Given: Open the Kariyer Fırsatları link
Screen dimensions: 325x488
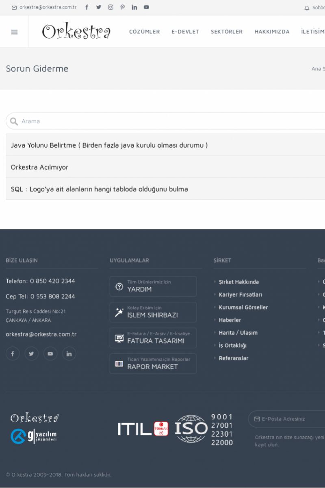Looking at the screenshot, I should point(240,294).
